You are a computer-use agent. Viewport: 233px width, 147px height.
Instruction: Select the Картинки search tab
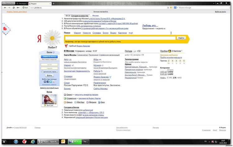[x=122, y=33]
